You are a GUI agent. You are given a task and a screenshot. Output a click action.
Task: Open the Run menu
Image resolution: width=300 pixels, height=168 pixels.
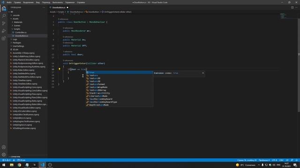pos(58,2)
